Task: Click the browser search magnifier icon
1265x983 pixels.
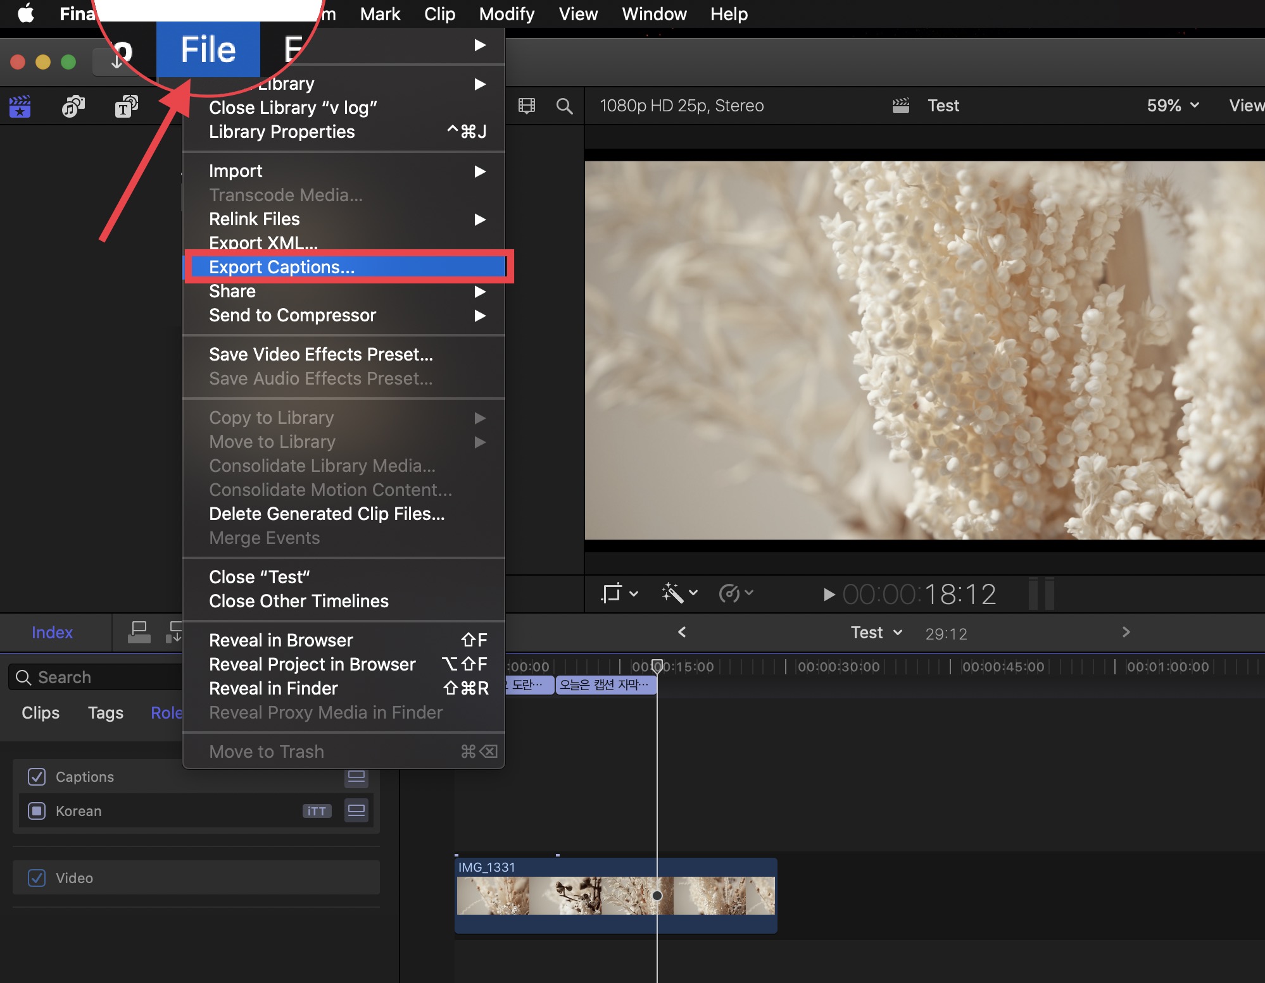Action: 564,106
